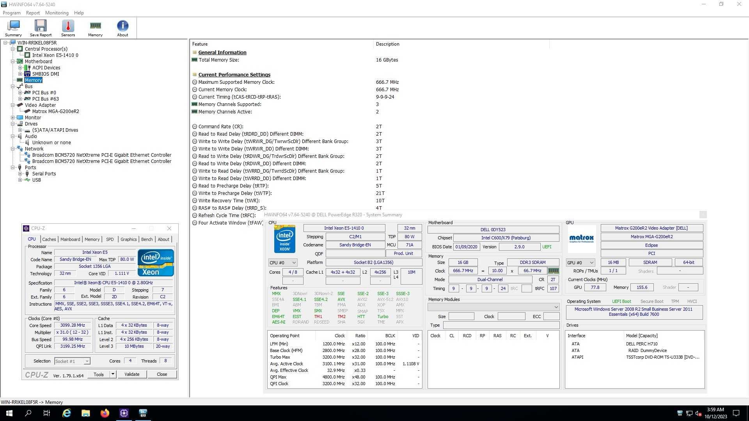Open the notification center icon
Image resolution: width=749 pixels, height=421 pixels.
point(736,413)
